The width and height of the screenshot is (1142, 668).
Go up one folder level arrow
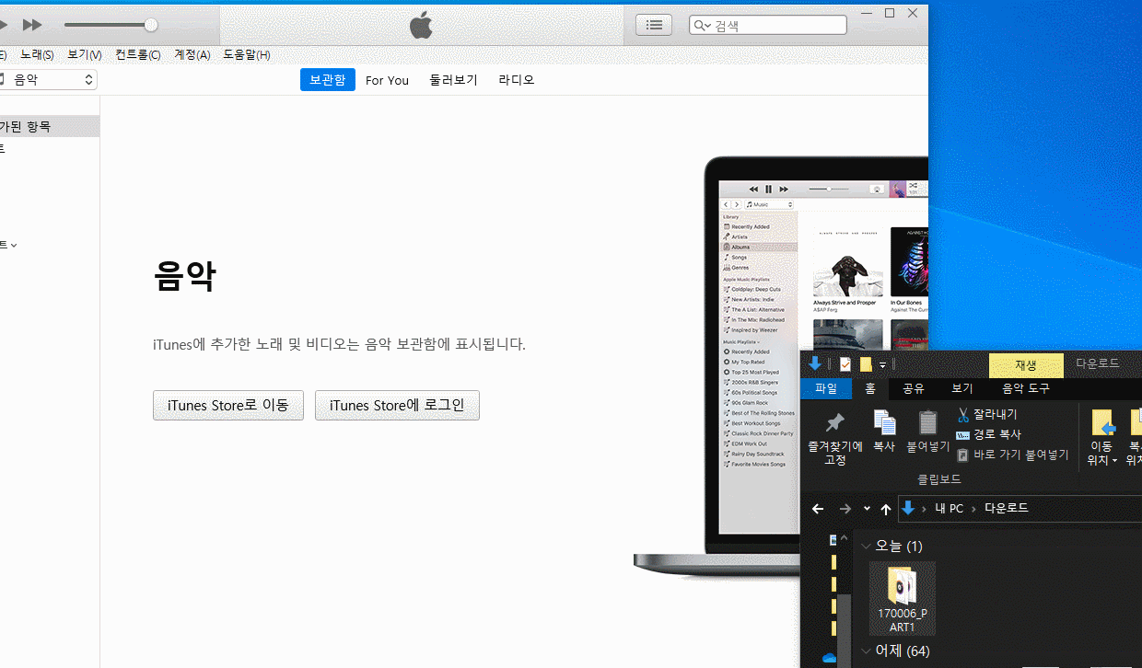click(886, 509)
